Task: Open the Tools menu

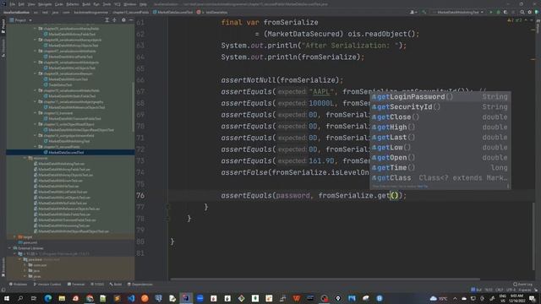Action: 107,4
